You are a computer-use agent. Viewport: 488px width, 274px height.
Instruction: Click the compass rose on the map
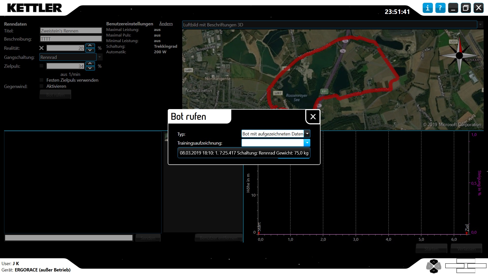[459, 55]
